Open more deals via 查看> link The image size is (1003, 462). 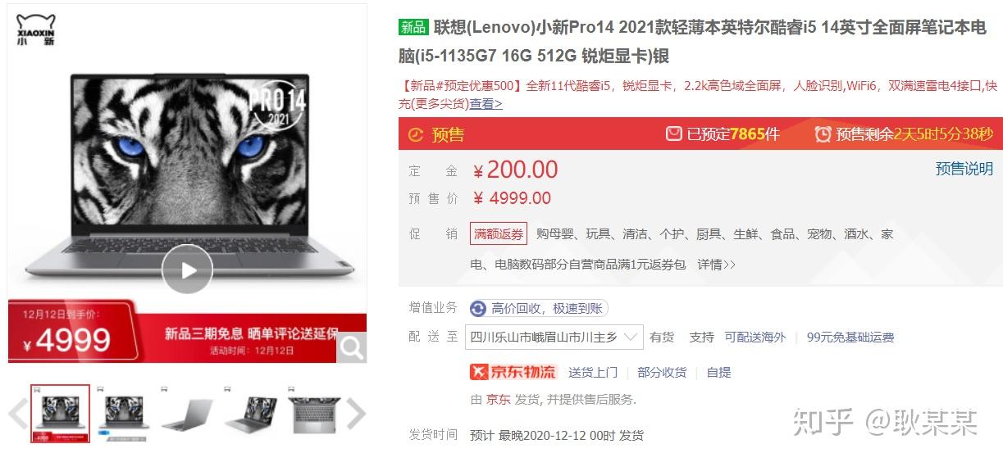[x=486, y=104]
